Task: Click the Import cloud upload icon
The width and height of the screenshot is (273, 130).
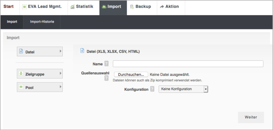Action: pos(104,7)
